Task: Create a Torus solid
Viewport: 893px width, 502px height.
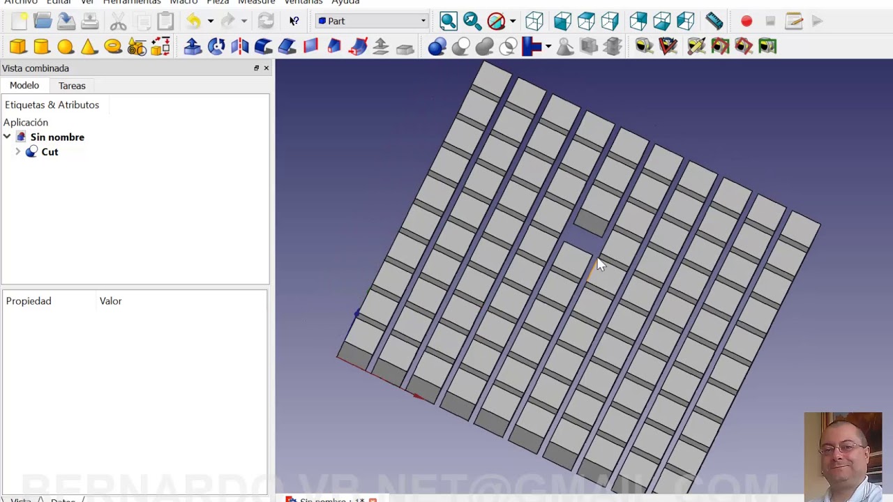Action: pos(113,47)
